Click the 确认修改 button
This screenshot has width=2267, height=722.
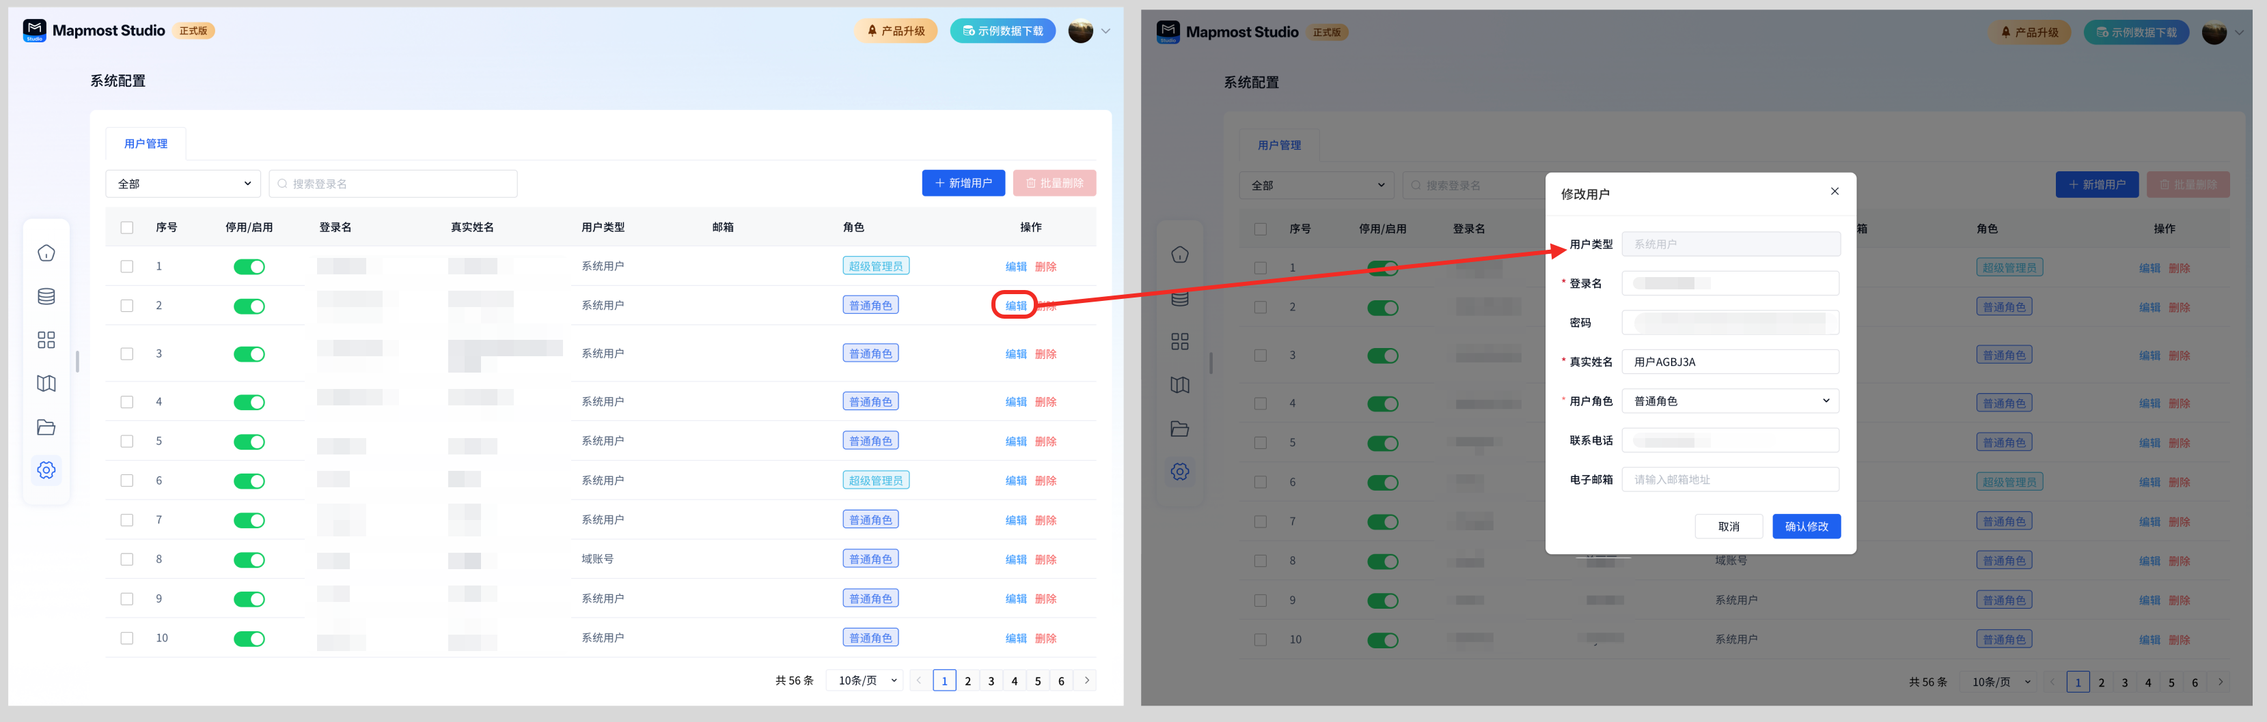pos(1806,527)
